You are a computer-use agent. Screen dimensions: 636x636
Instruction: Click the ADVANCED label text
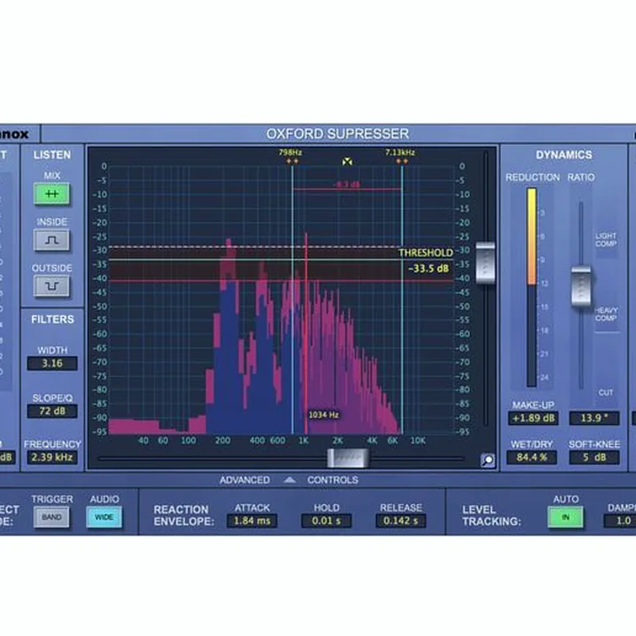pos(245,481)
